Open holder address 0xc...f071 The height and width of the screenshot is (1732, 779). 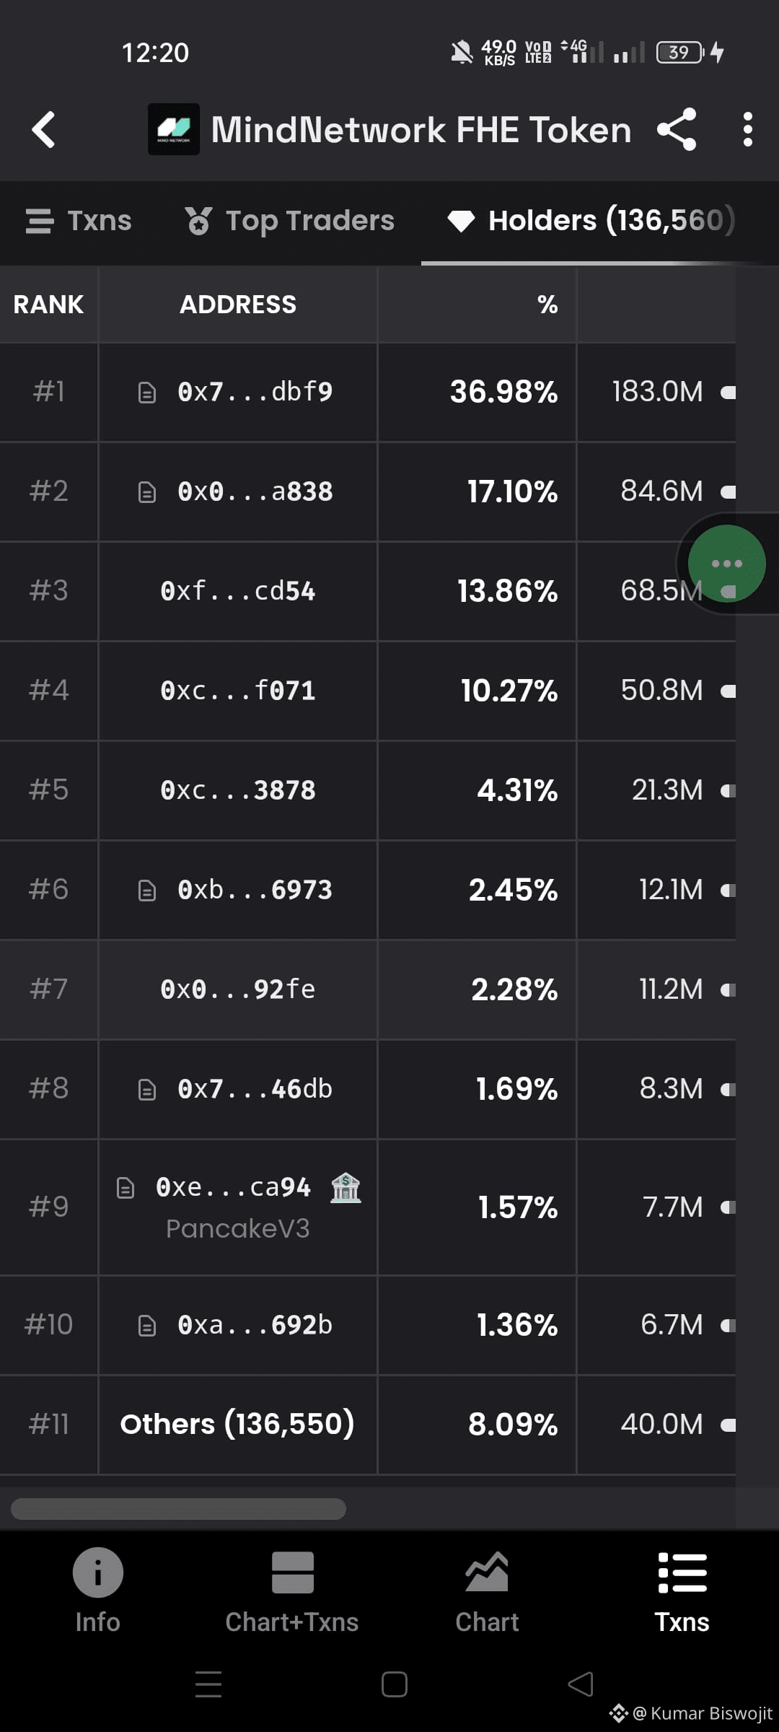click(x=238, y=691)
